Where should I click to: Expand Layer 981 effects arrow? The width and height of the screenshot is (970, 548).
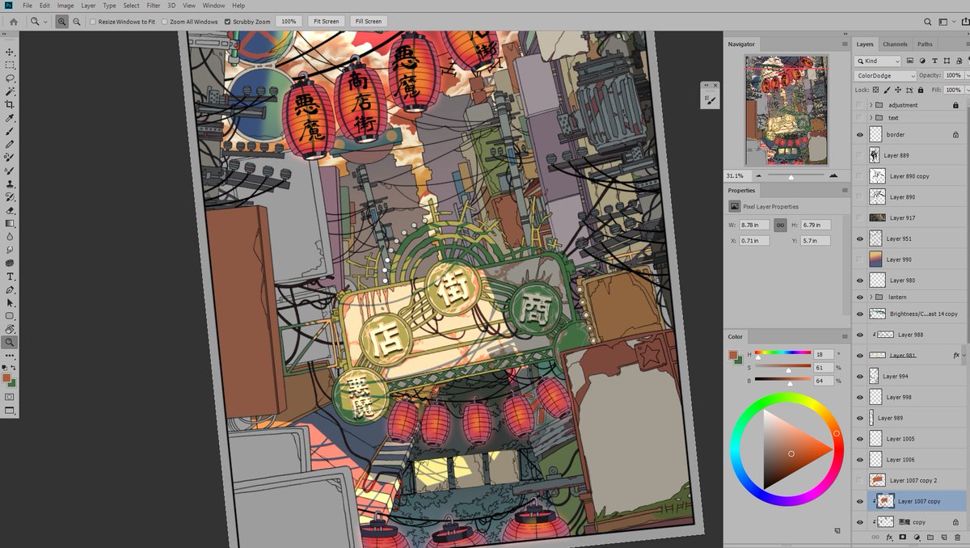tap(964, 355)
